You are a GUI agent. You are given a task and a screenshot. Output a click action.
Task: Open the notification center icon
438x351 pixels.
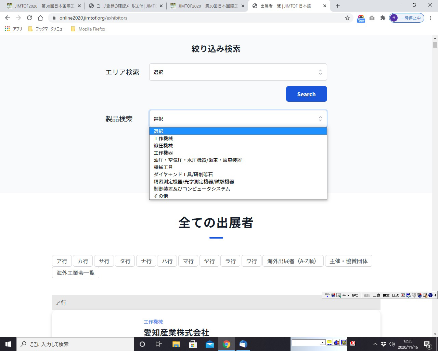[427, 344]
